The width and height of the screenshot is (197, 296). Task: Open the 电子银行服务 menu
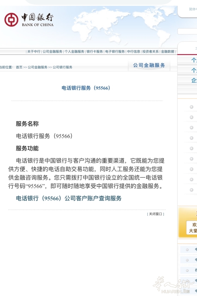point(115,52)
